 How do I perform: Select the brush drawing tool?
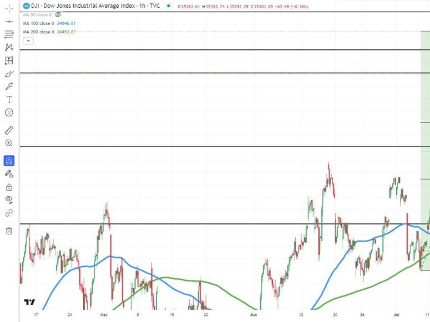pos(9,74)
